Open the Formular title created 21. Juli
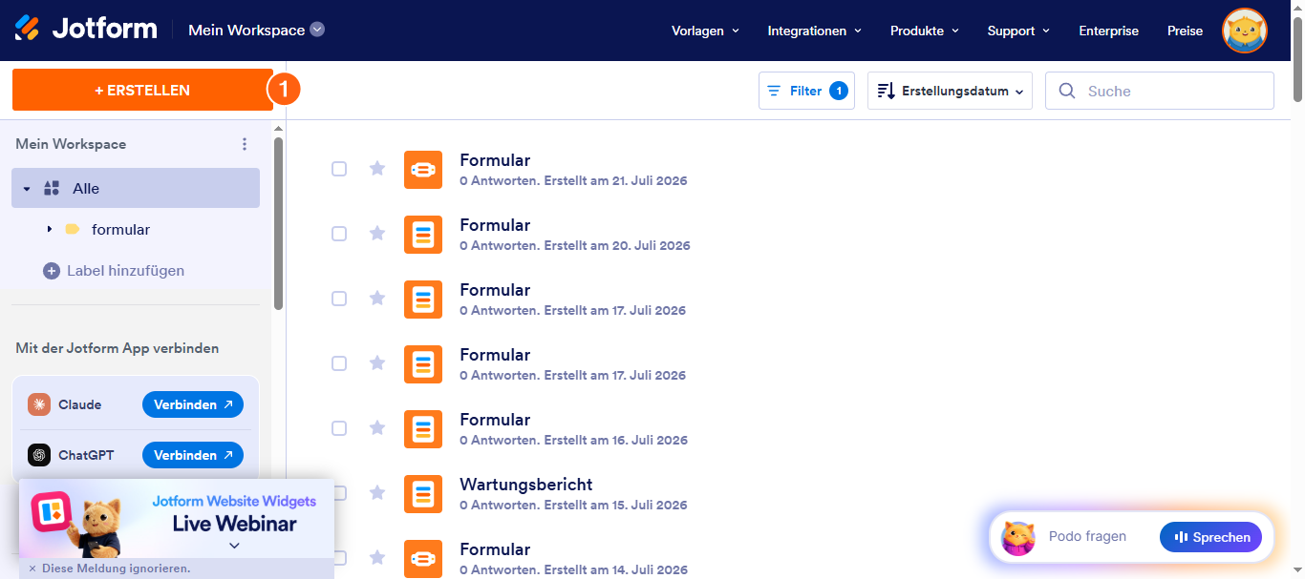The image size is (1305, 579). tap(495, 160)
